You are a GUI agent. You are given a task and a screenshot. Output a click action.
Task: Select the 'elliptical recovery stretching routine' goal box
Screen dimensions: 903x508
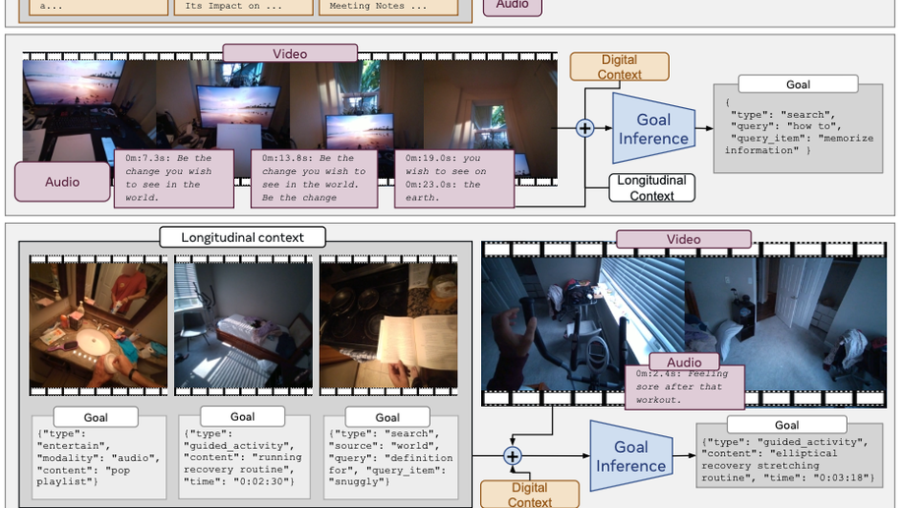pos(786,460)
